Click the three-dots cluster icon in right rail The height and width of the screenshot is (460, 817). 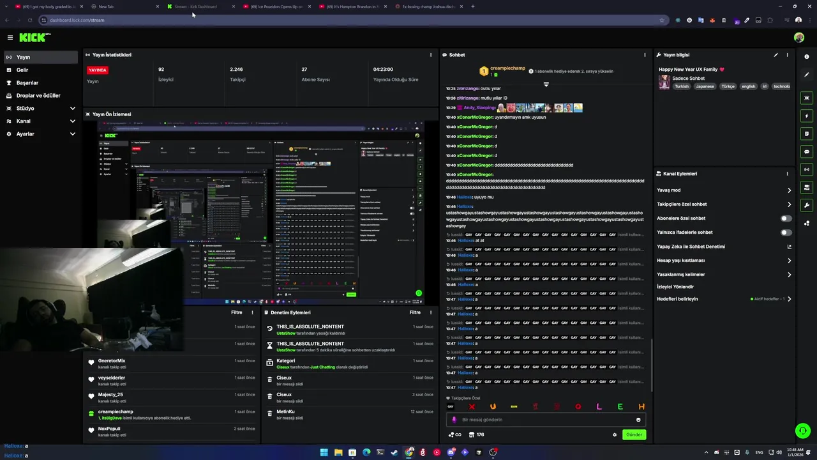click(x=807, y=223)
